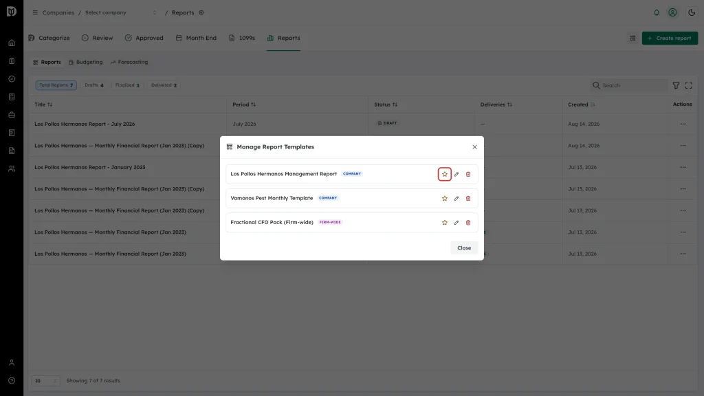This screenshot has width=704, height=396.
Task: Click the Create report button
Action: [670, 38]
